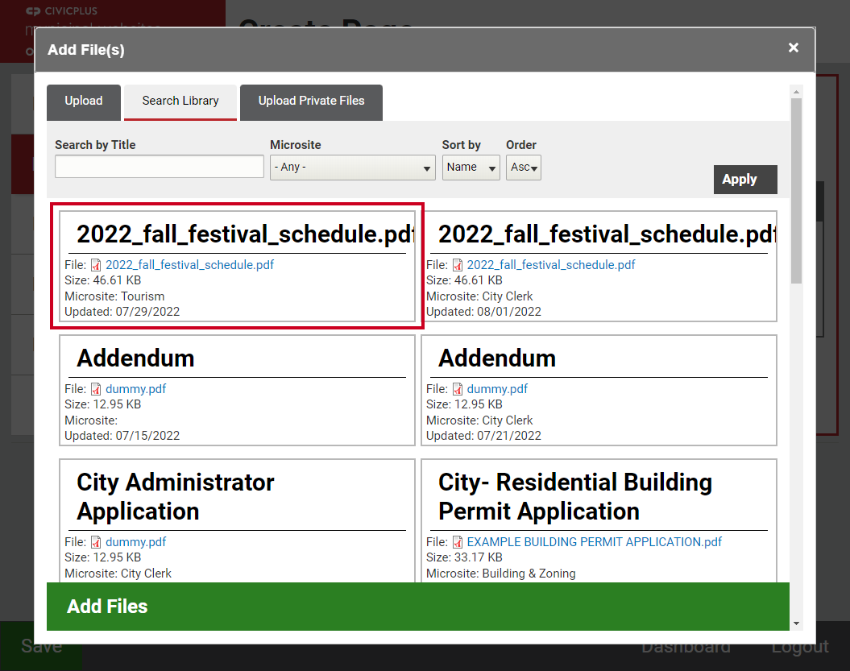Open dummy.pdf link updated 07/21/2022
This screenshot has height=671, width=850.
pyautogui.click(x=497, y=389)
